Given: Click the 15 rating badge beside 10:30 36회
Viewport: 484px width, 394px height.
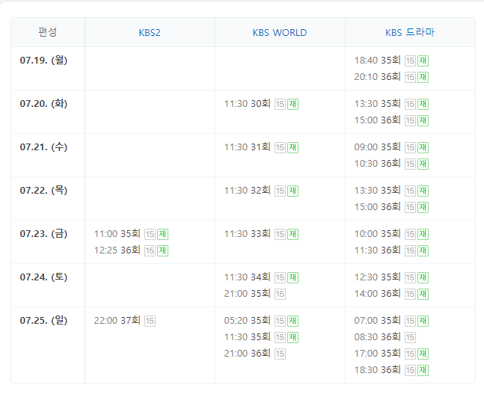Looking at the screenshot, I should tap(410, 164).
